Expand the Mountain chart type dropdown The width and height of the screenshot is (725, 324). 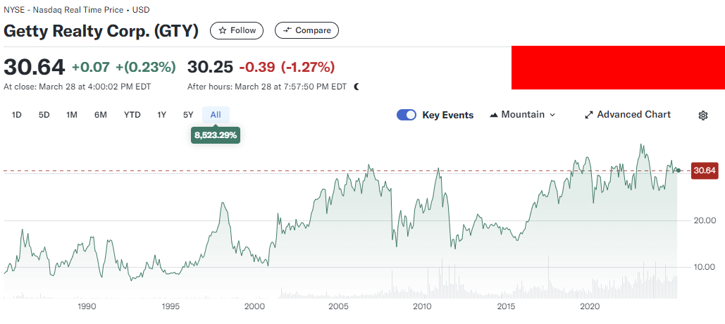522,115
